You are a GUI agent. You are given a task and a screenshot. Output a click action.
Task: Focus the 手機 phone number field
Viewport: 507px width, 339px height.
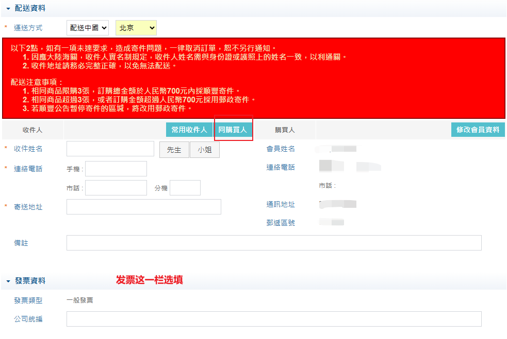click(x=116, y=169)
